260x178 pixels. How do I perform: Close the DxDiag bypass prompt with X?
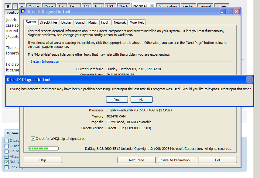[249, 80]
